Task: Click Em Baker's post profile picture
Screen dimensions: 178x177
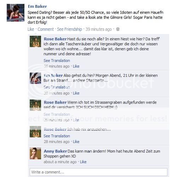Action: (x=16, y=13)
